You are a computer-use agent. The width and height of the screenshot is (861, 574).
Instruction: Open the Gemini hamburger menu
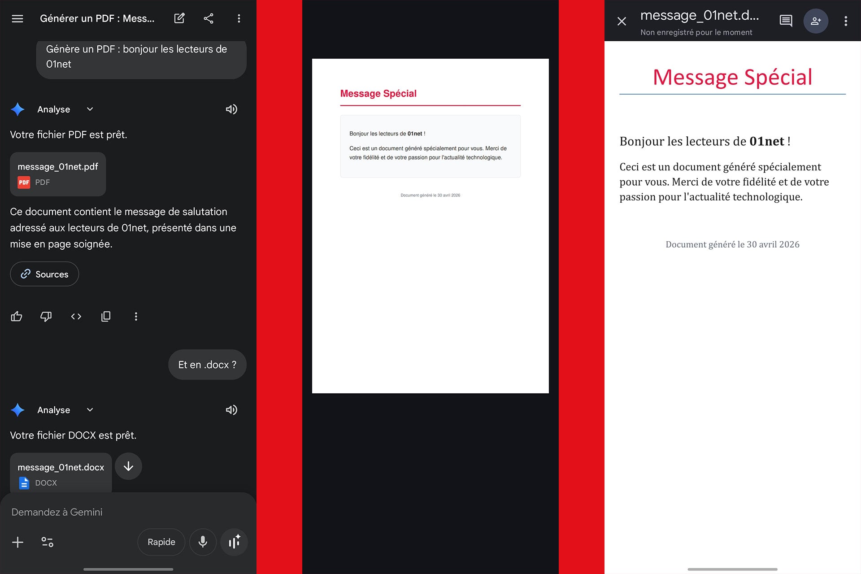(17, 18)
